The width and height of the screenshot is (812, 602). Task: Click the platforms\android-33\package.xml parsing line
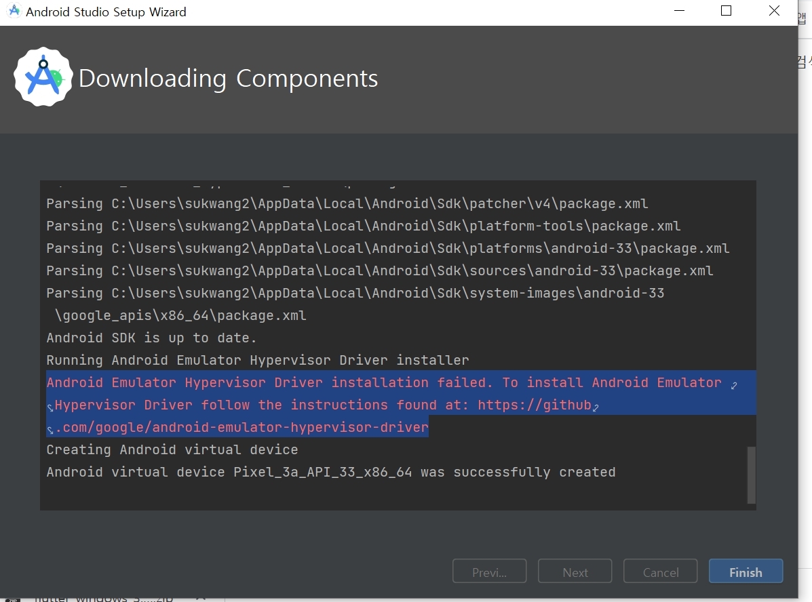tap(388, 249)
